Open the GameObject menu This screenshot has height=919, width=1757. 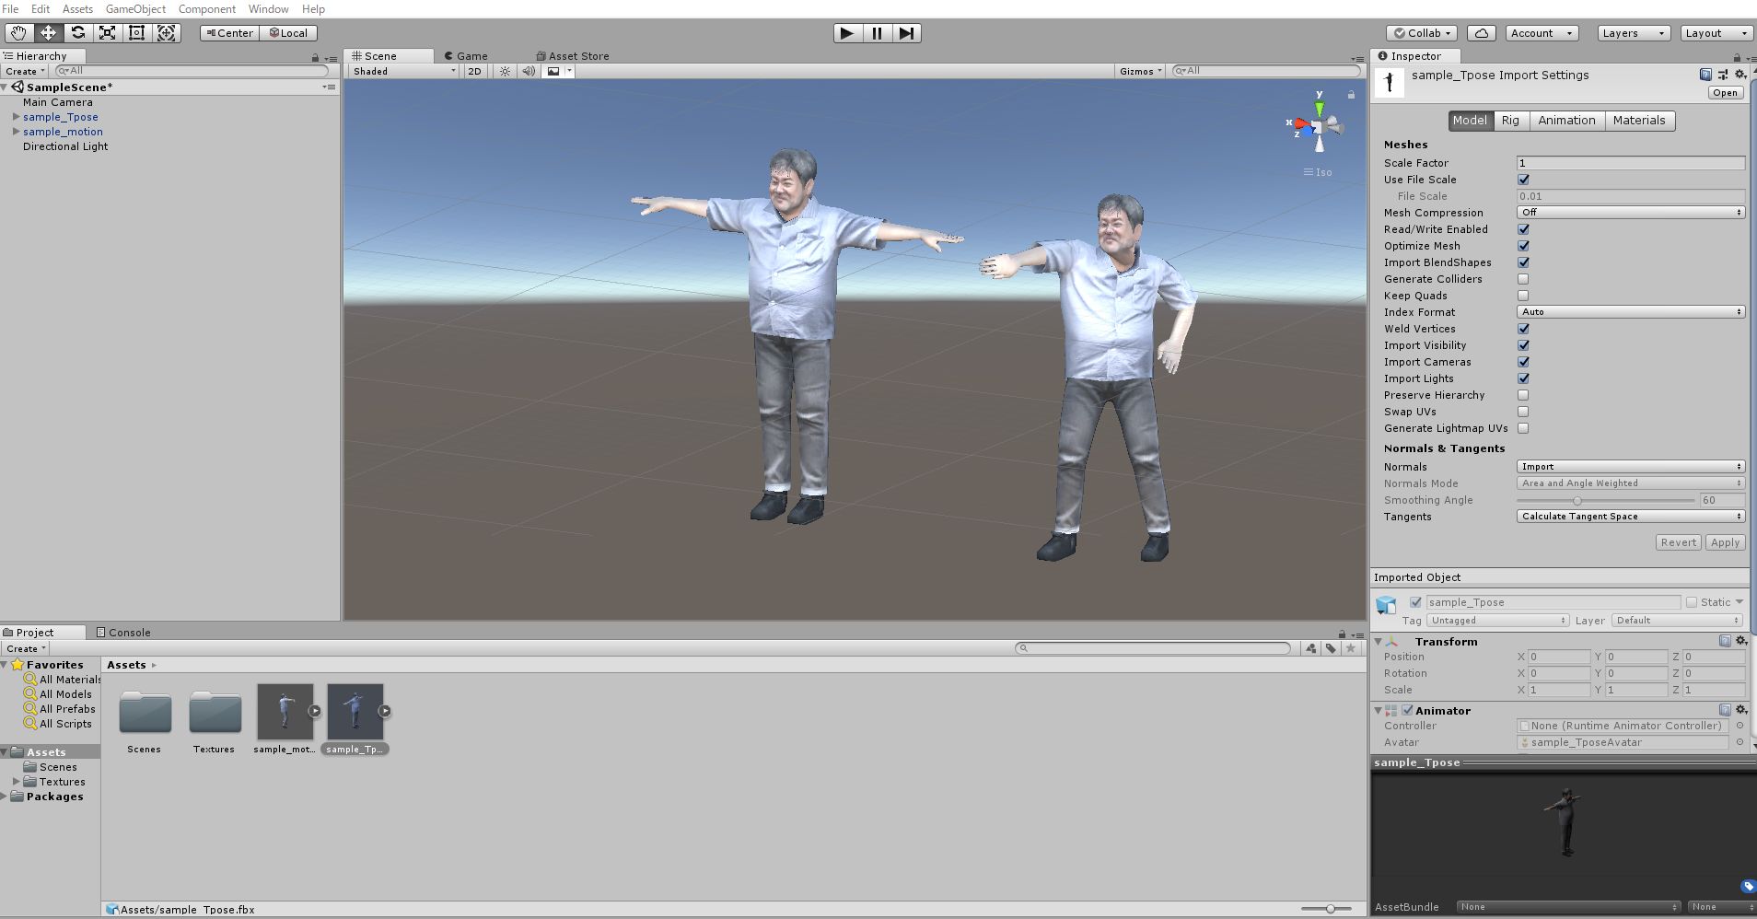[x=135, y=9]
